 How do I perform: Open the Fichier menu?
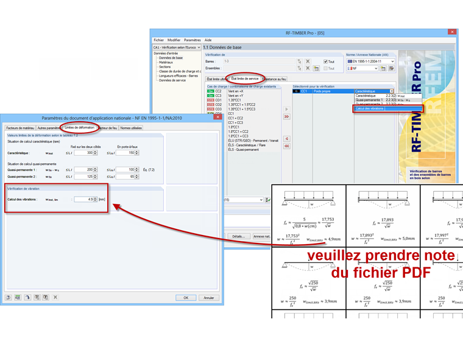(x=158, y=40)
